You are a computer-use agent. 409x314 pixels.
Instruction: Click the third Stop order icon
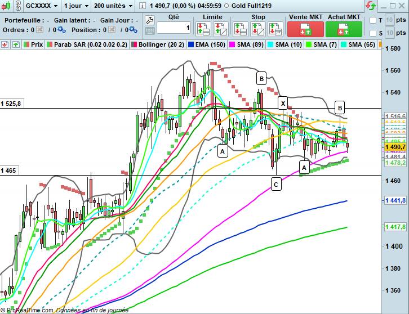pyautogui.click(x=275, y=29)
